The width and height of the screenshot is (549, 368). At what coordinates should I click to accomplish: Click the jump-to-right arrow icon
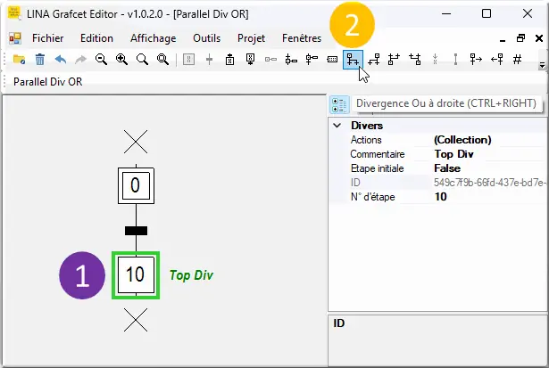point(476,60)
